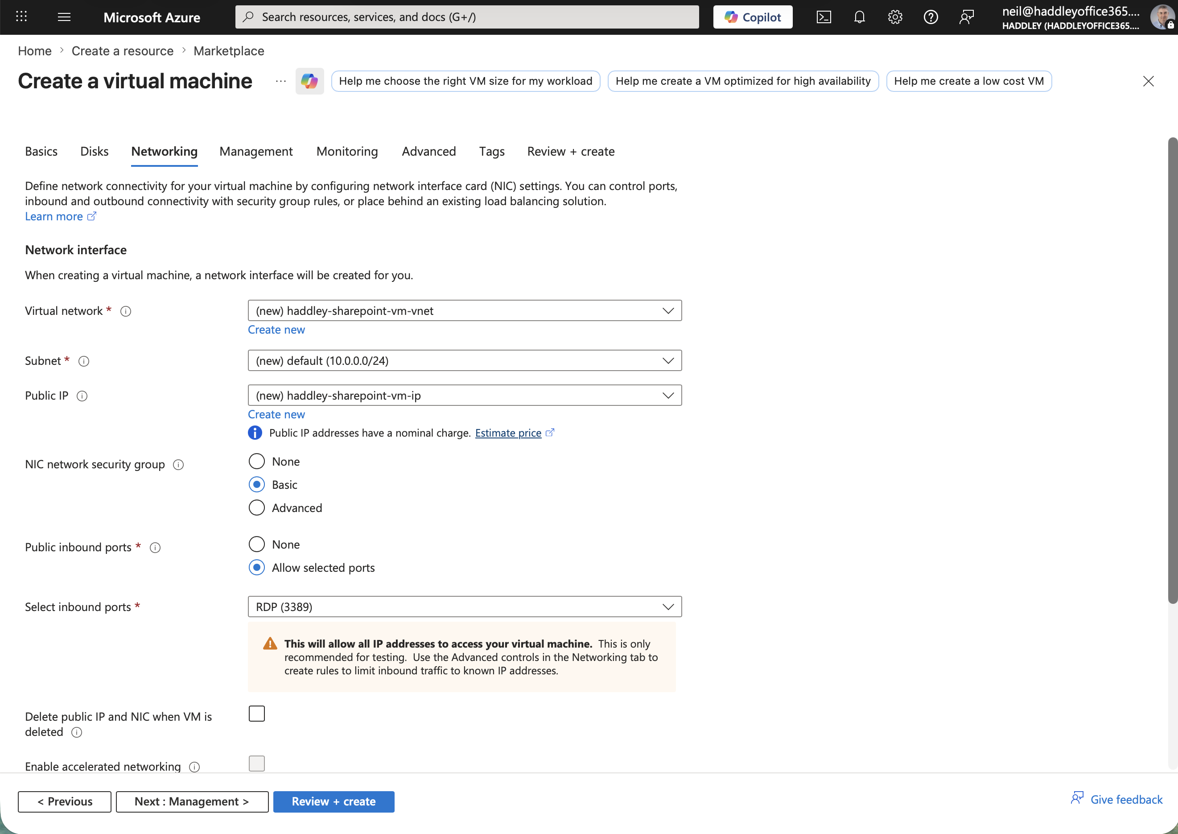Image resolution: width=1178 pixels, height=834 pixels.
Task: Open the feedback icon in the top bar
Action: coord(967,17)
